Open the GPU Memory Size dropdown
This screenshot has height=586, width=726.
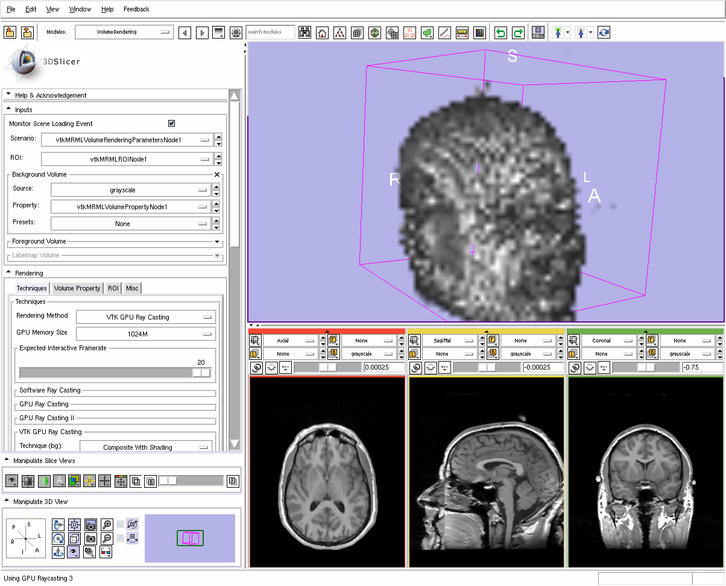tap(146, 333)
